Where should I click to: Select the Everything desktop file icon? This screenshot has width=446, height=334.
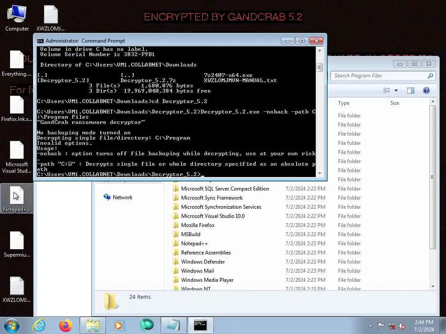[x=17, y=63]
